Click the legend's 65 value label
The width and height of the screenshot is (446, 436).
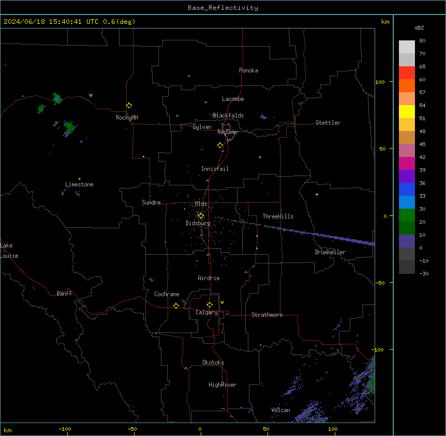(422, 66)
